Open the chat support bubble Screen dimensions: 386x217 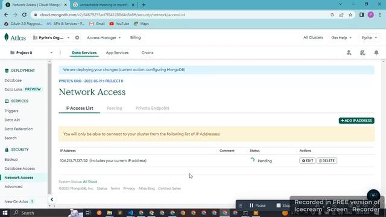373,195
